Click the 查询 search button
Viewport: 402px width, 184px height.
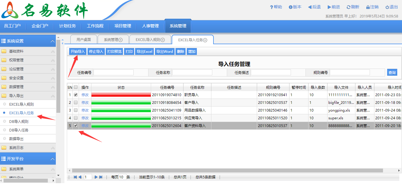point(392,72)
